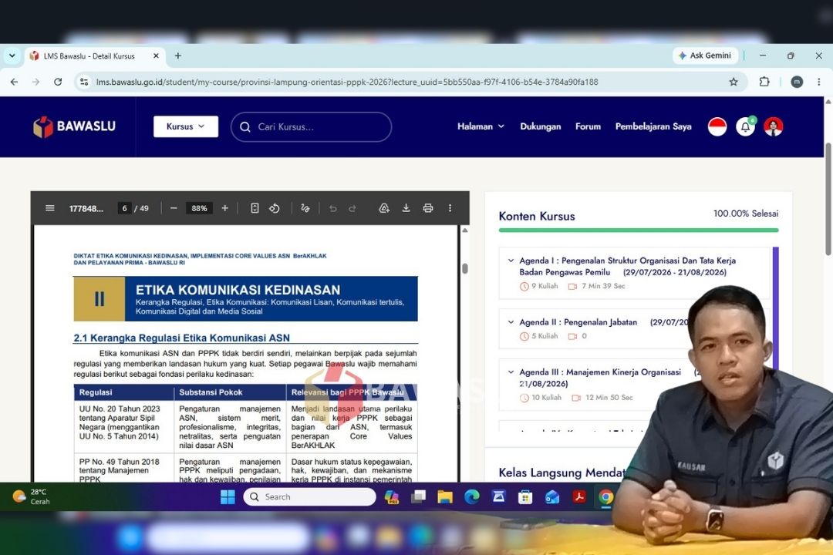Collapse Agenda I Pengenalan Struktur Organisasi

[x=511, y=261]
